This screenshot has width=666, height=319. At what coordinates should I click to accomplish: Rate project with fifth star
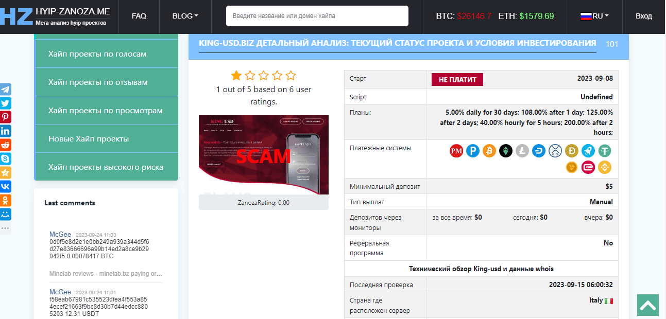[x=291, y=76]
